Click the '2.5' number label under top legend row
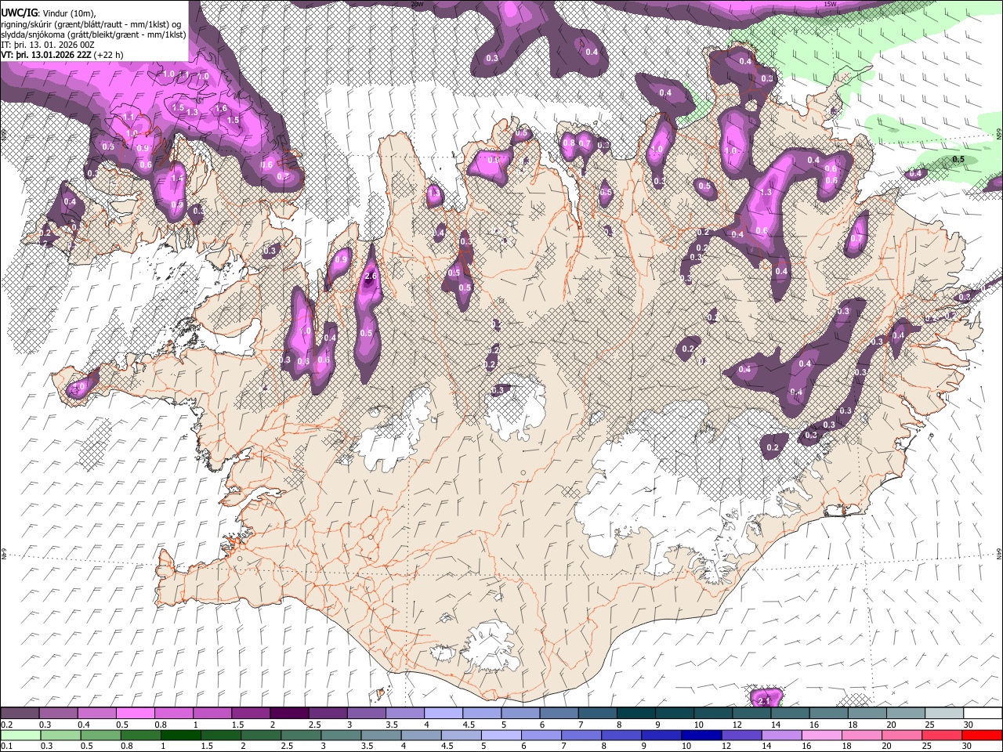This screenshot has height=752, width=1003. (x=314, y=725)
